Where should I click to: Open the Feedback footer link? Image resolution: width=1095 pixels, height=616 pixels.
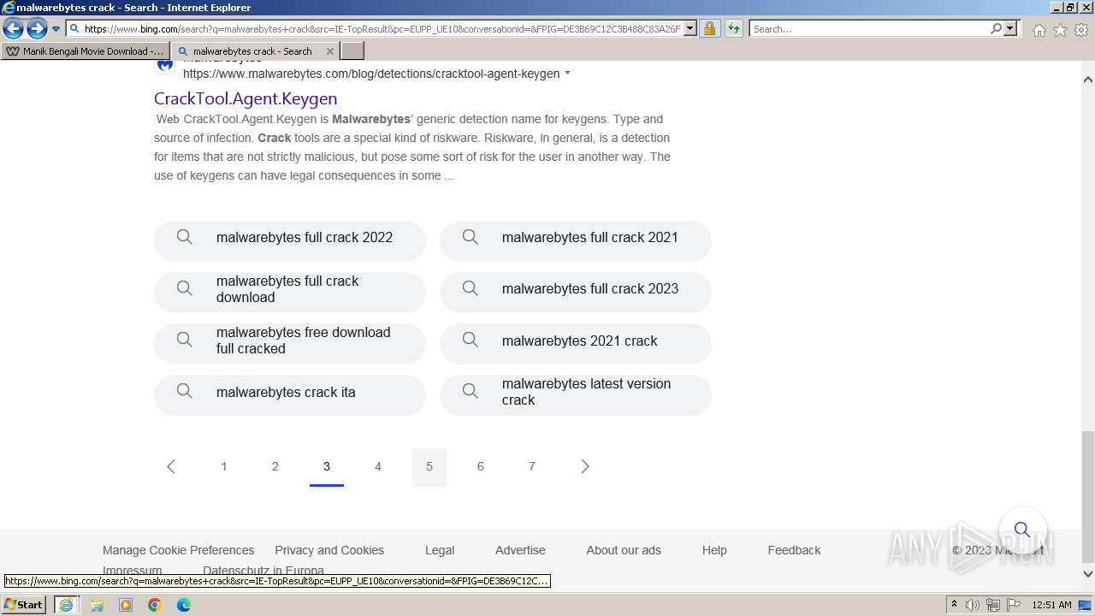click(794, 550)
